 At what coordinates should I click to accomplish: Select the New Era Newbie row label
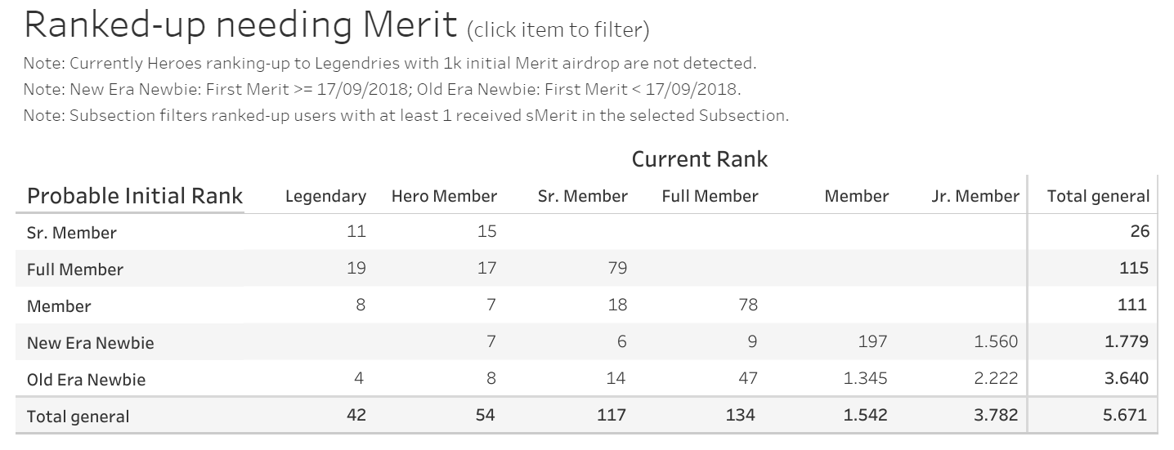pos(90,343)
